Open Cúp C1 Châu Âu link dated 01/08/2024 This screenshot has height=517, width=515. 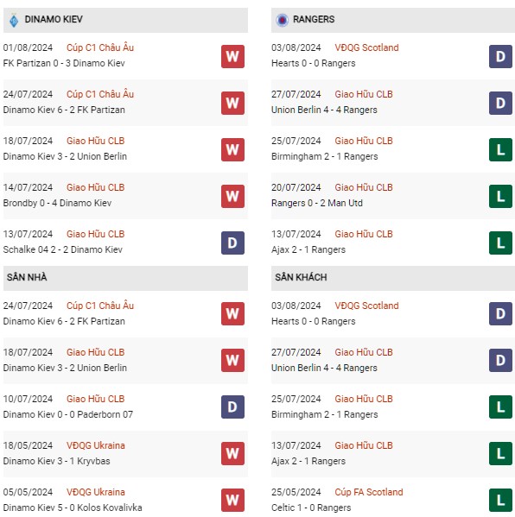(100, 47)
